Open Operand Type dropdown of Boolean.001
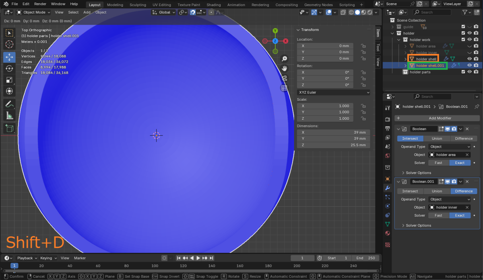Screen dimensions: 483x280 coord(449,199)
